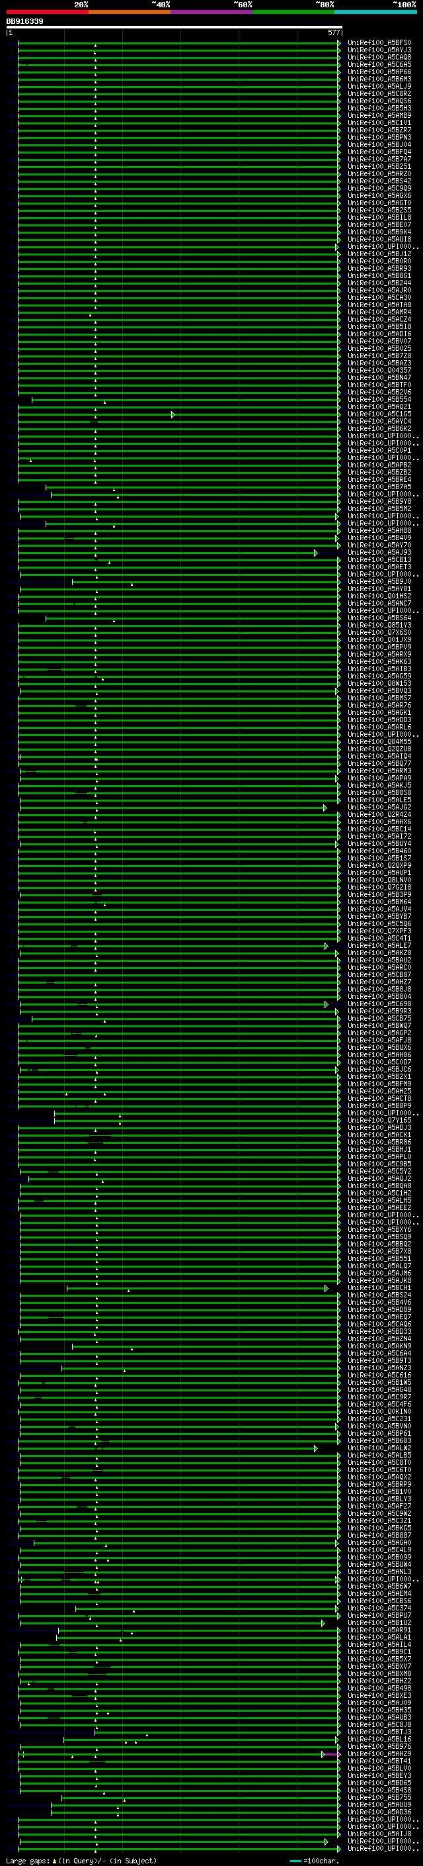This screenshot has height=1866, width=423.
Task: Open hit UniRef100_A5ALE7
Action: (x=379, y=945)
